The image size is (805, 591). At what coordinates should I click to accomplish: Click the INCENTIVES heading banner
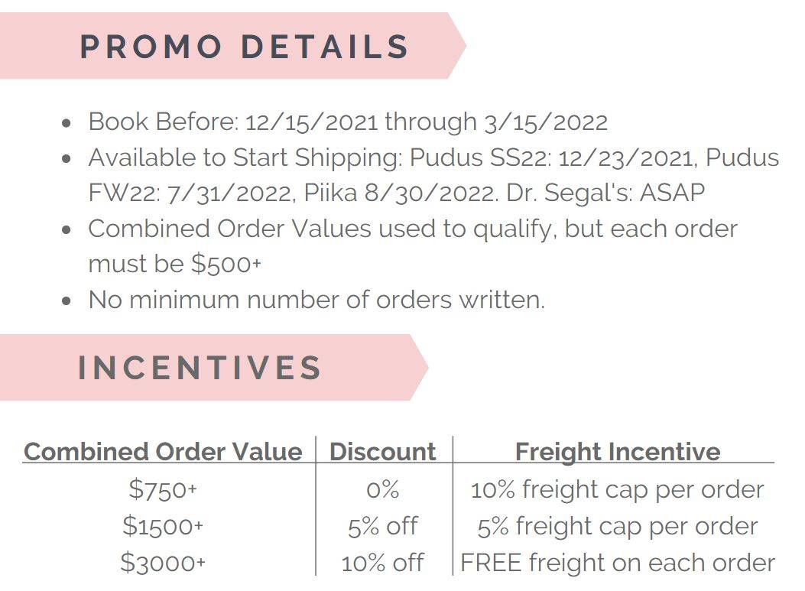point(213,368)
